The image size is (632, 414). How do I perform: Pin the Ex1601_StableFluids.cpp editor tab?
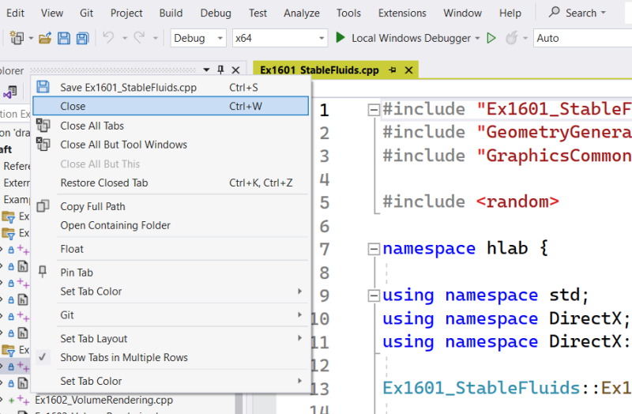[x=393, y=70]
